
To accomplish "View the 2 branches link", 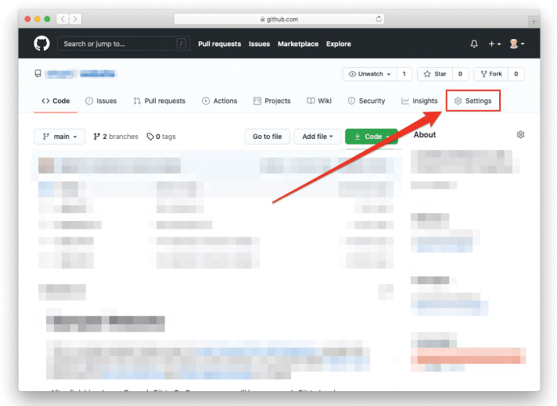I will [x=116, y=137].
